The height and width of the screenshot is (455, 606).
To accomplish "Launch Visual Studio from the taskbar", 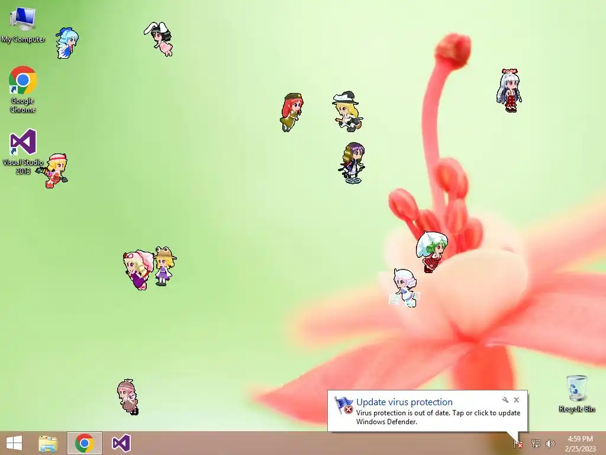I will pyautogui.click(x=121, y=443).
